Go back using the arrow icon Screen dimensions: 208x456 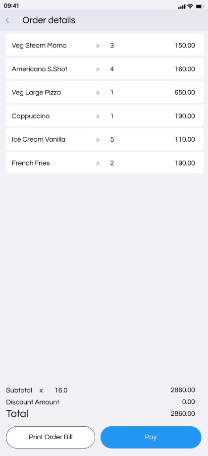(7, 20)
